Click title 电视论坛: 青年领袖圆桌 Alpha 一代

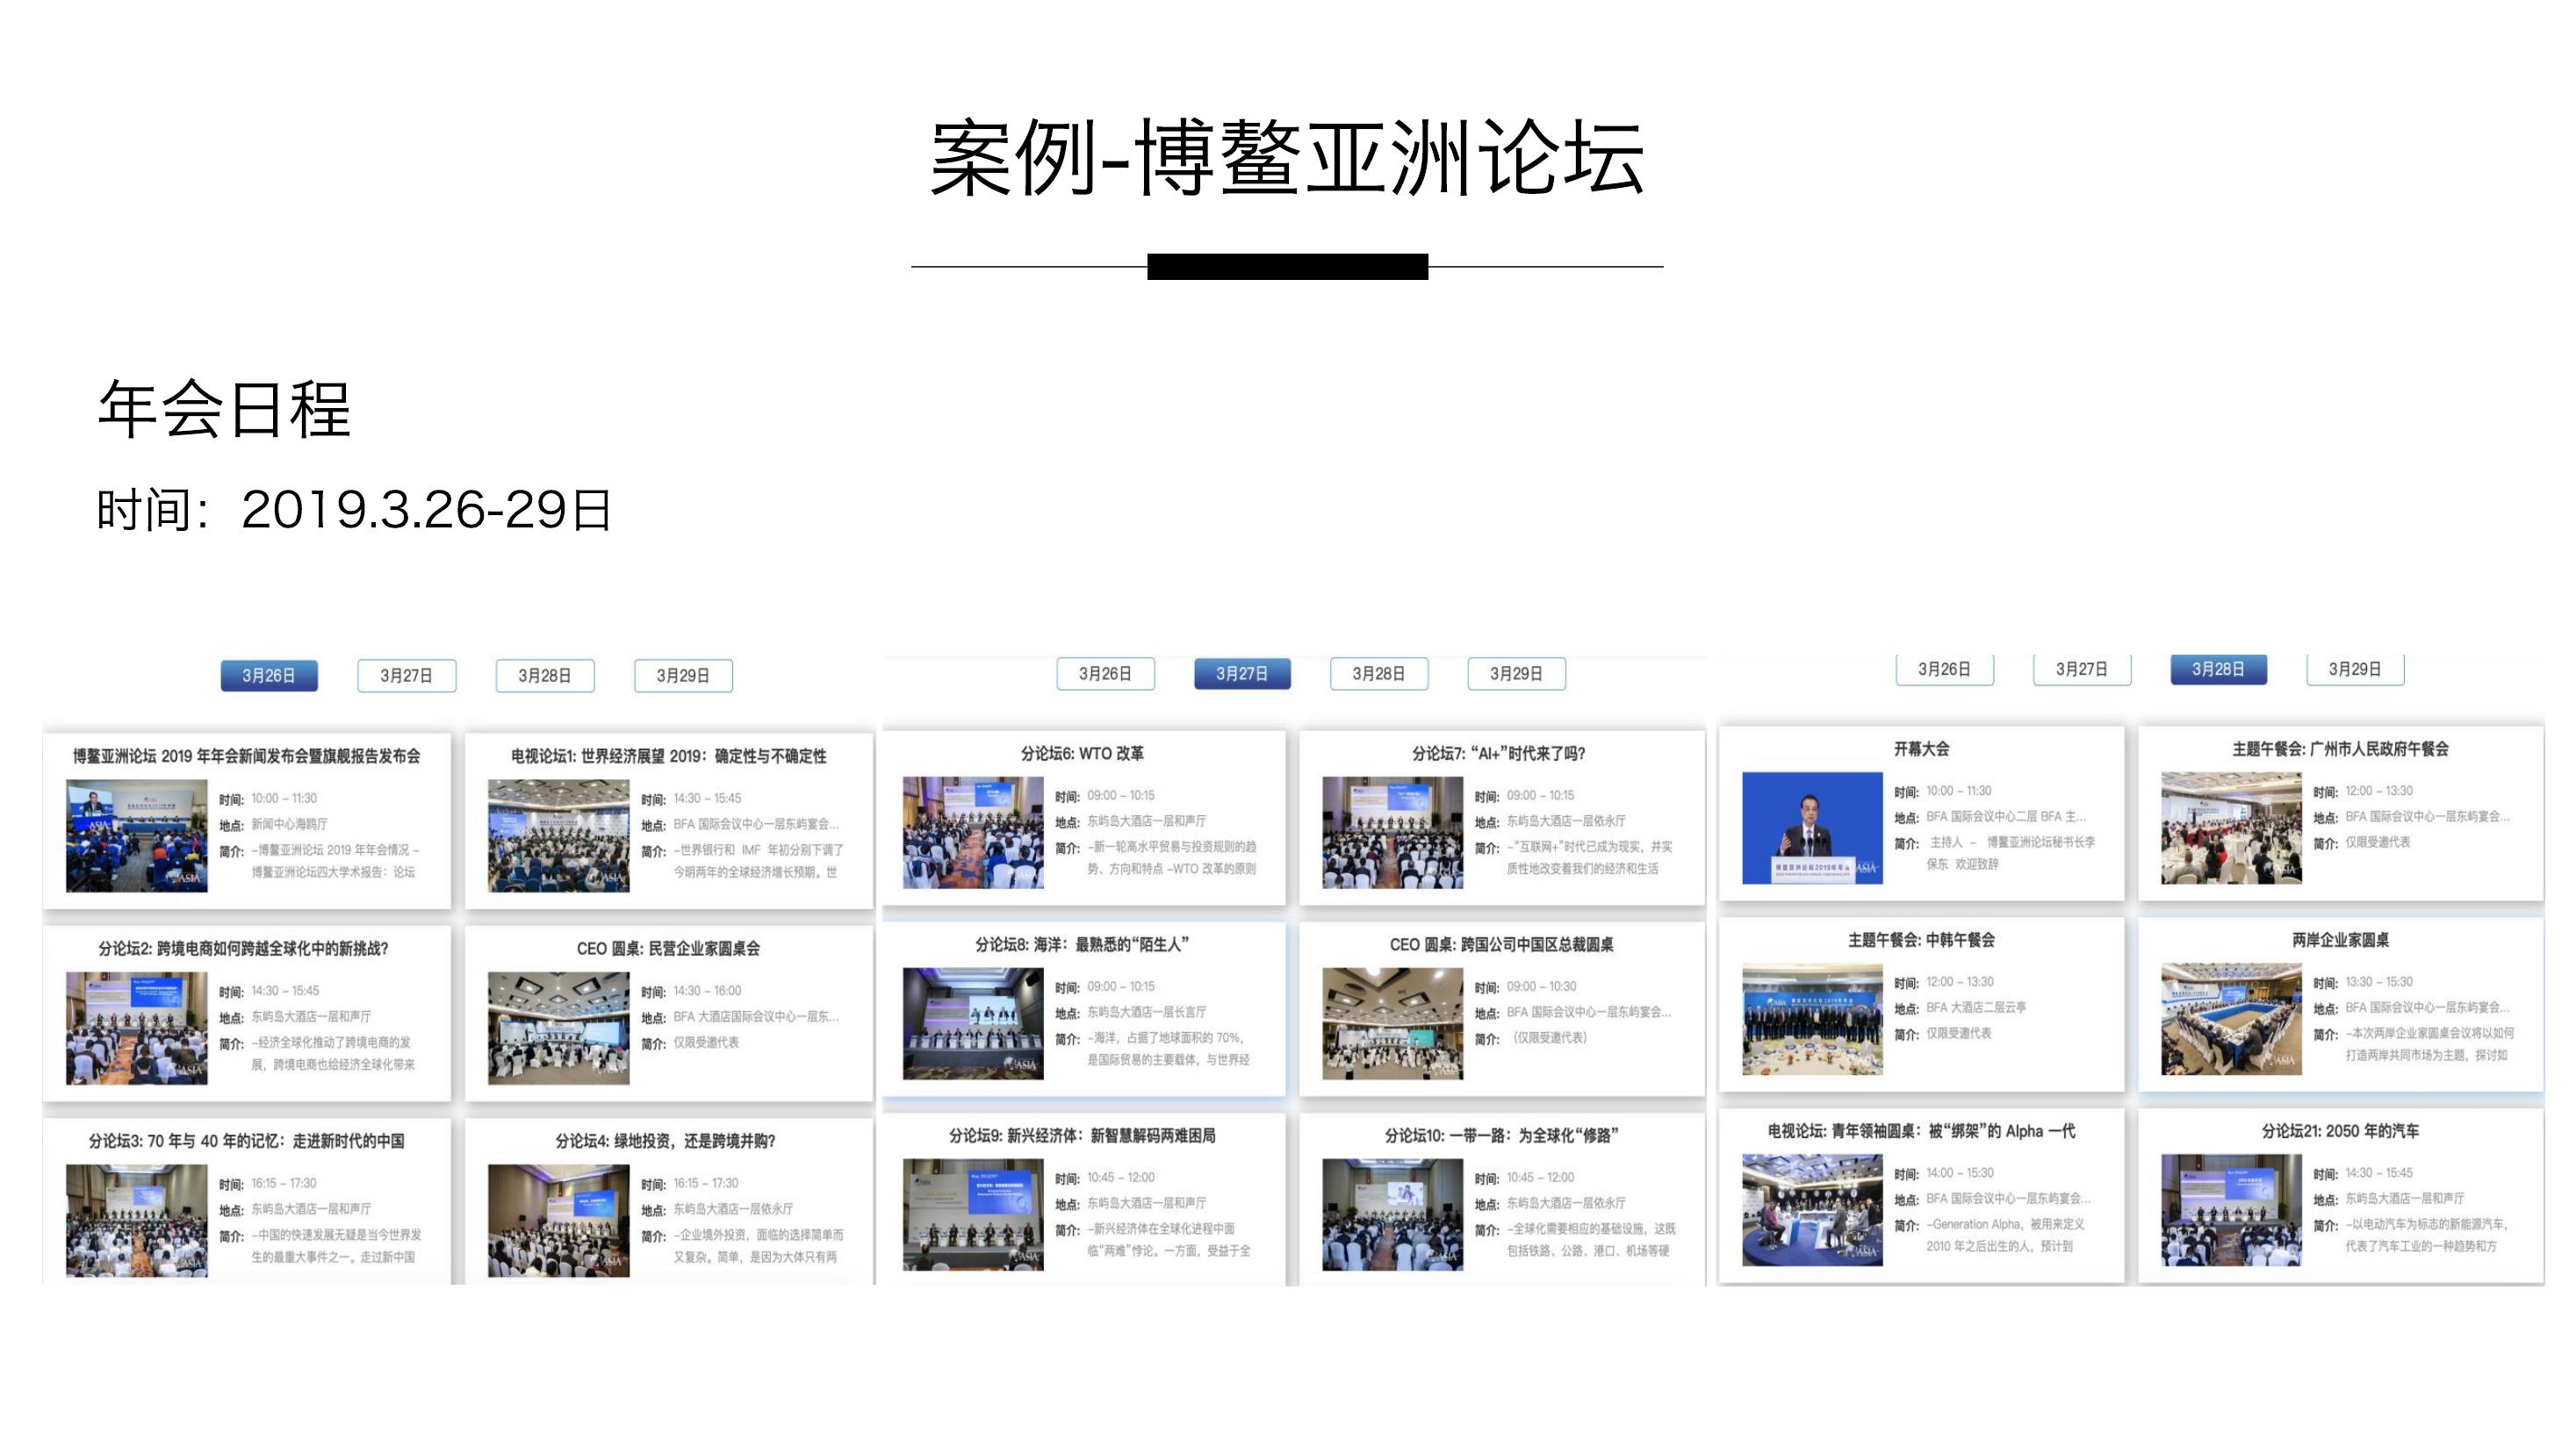click(1921, 1130)
